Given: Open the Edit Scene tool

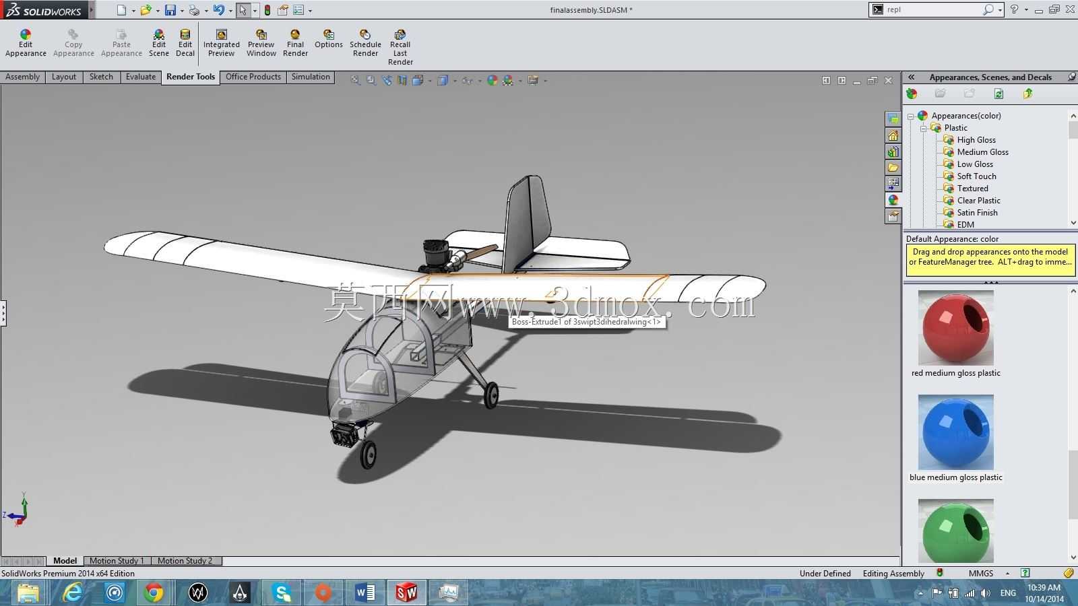Looking at the screenshot, I should click(159, 43).
